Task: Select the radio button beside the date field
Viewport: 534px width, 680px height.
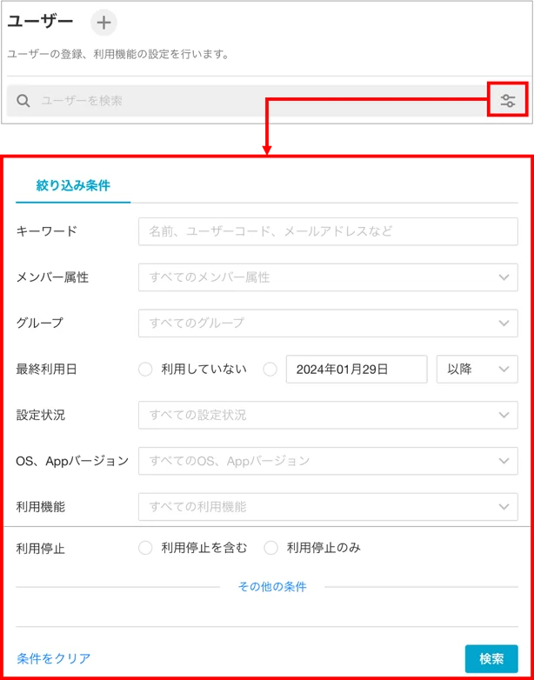Action: click(x=270, y=370)
